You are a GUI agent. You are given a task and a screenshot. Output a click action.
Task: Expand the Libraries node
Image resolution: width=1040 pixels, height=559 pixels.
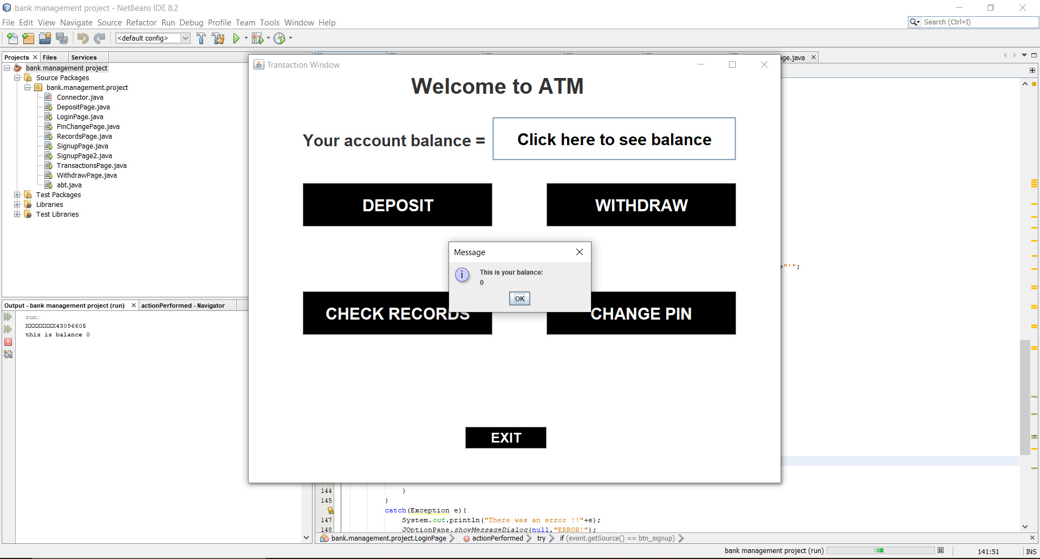[x=17, y=204]
